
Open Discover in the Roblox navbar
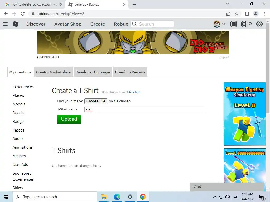click(36, 24)
